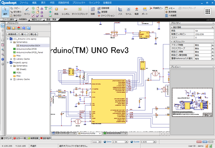Click the orange PRJ project panel icon

click(9, 28)
